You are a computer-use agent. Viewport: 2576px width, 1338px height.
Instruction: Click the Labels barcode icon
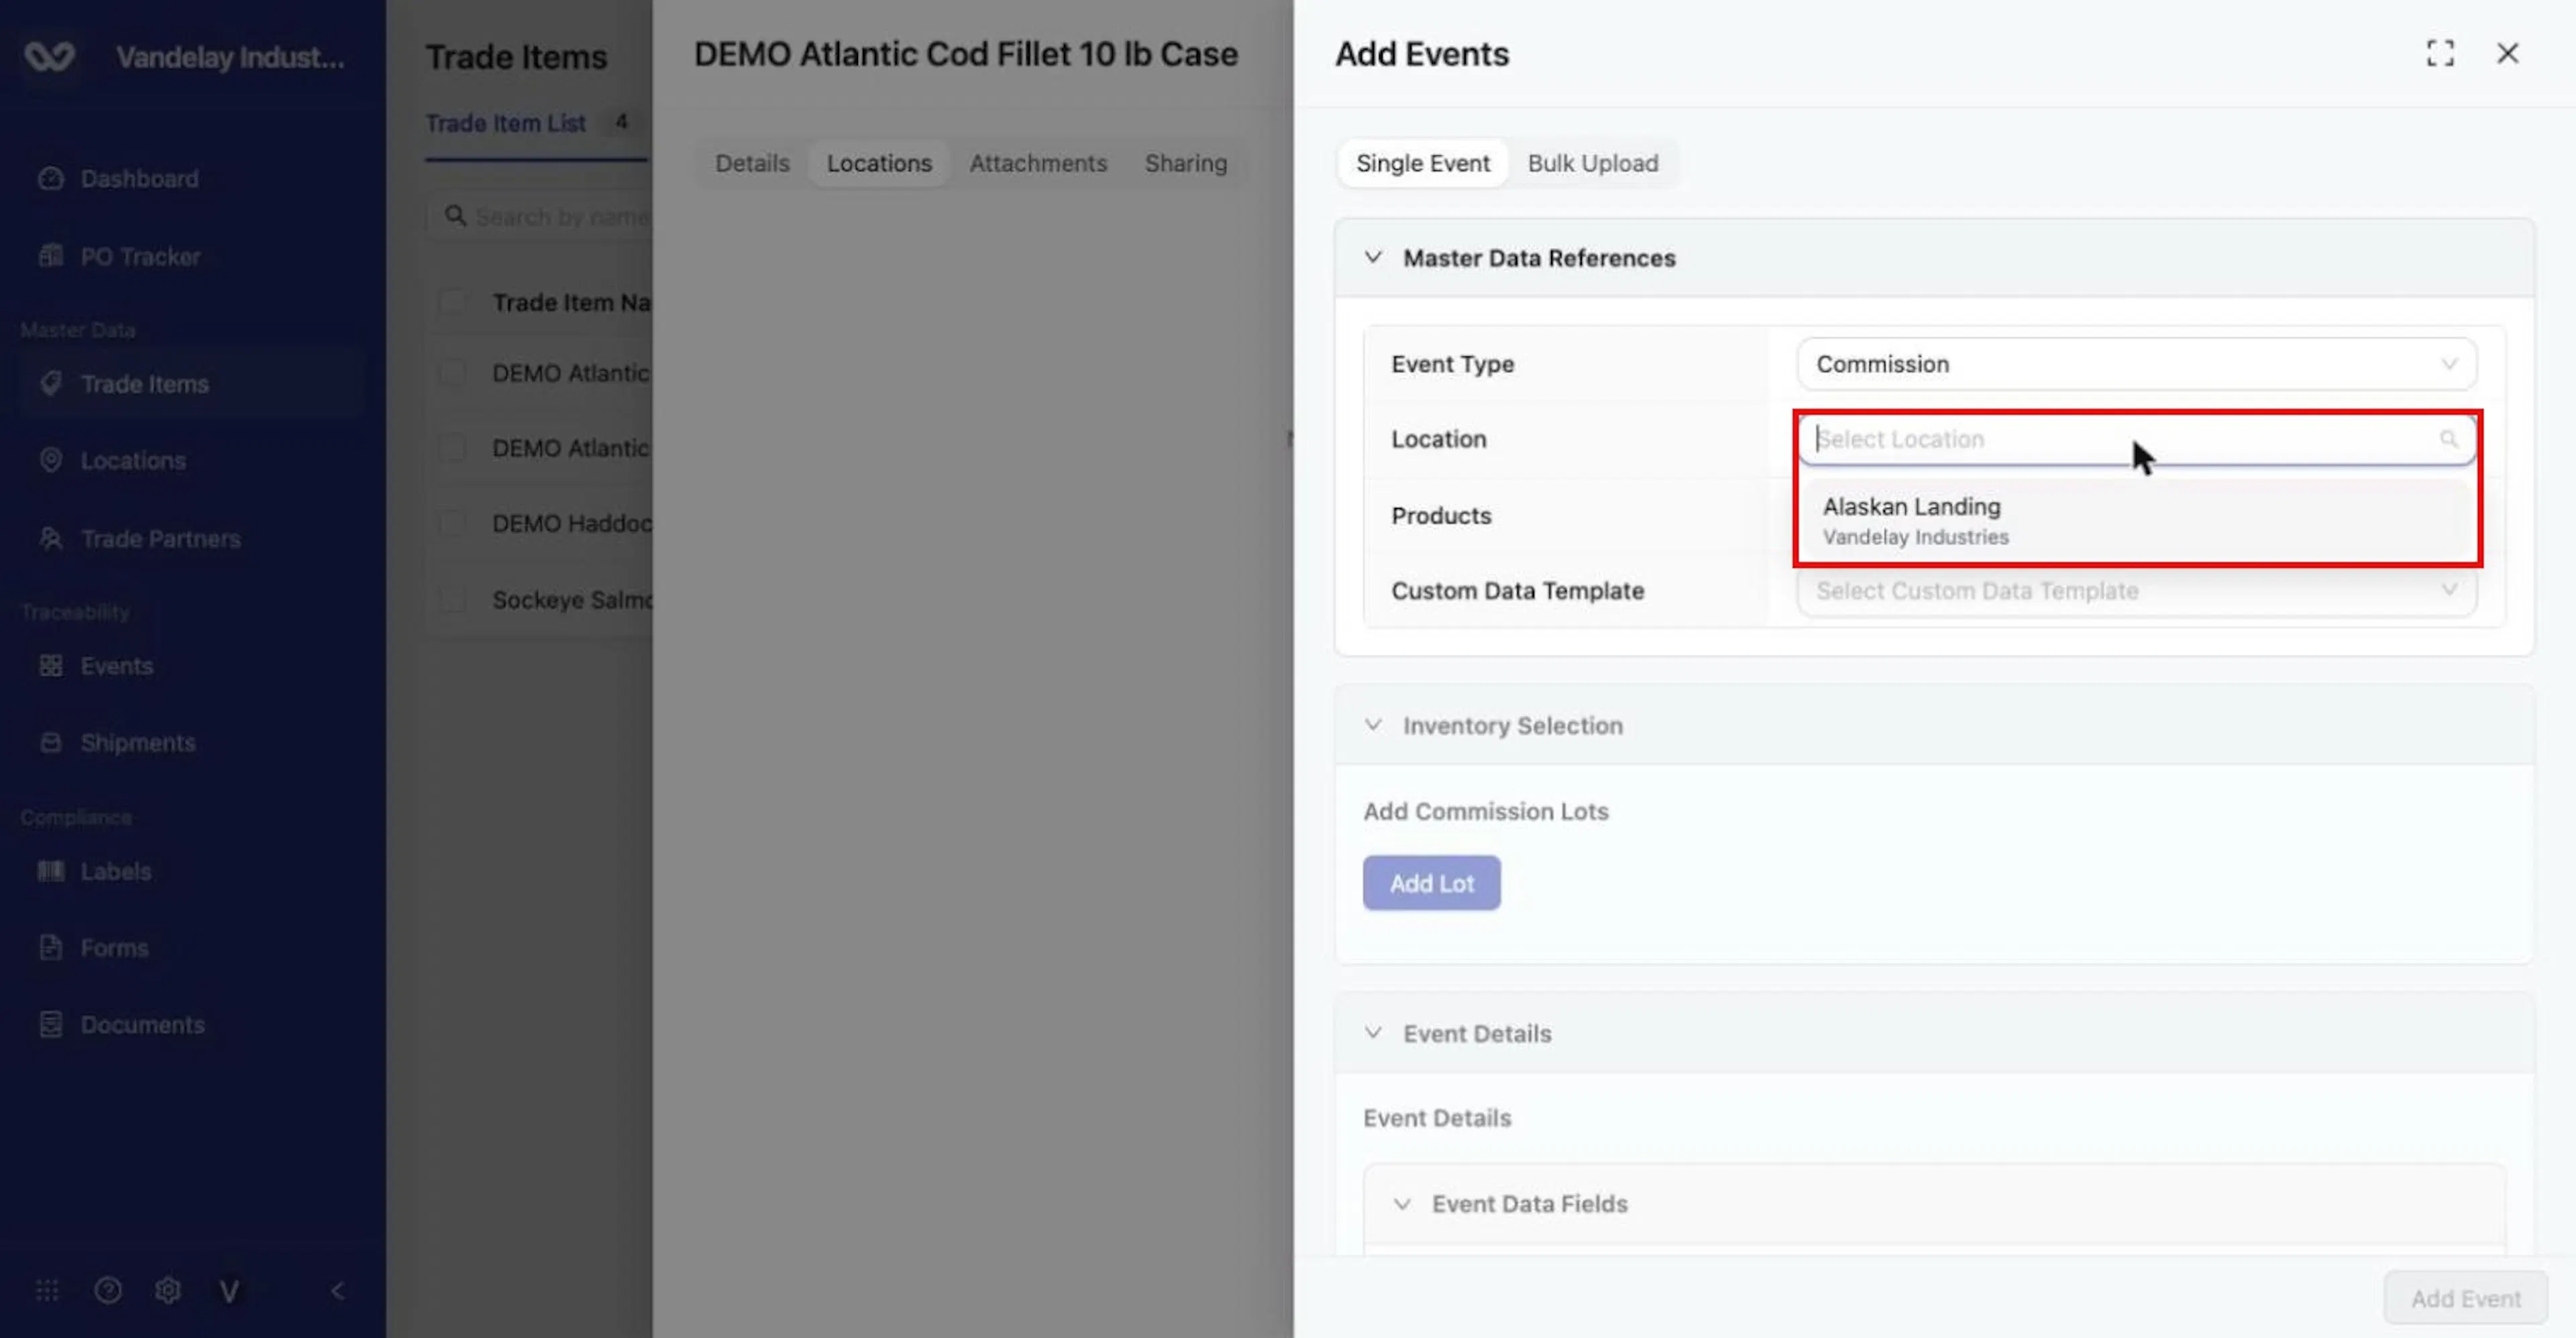pyautogui.click(x=50, y=870)
